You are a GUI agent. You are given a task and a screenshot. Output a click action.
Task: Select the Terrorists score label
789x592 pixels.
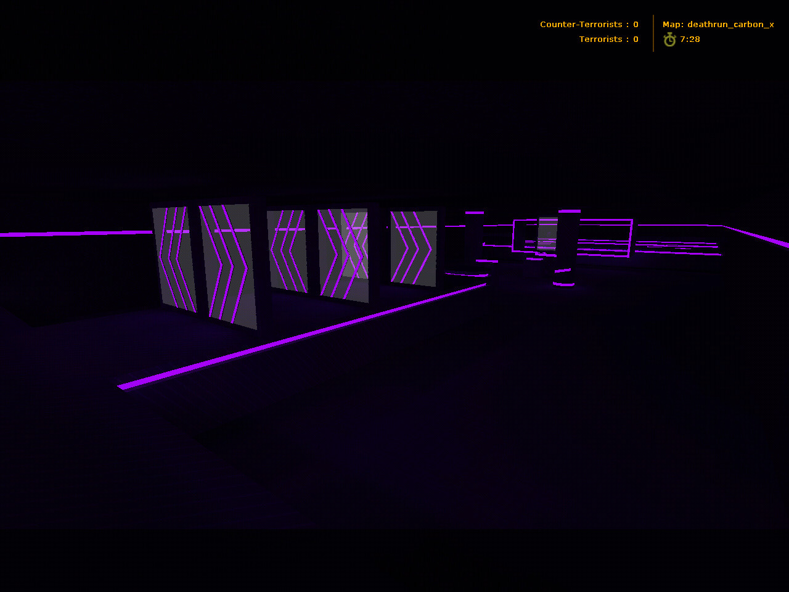(x=608, y=39)
